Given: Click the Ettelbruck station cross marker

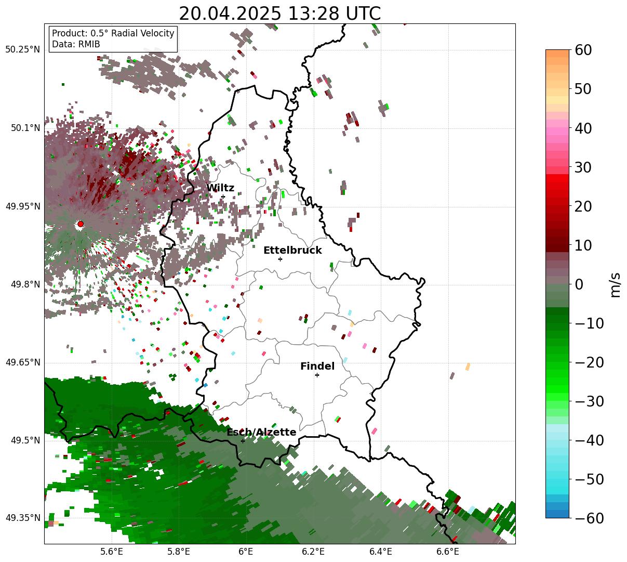Looking at the screenshot, I should tap(280, 259).
